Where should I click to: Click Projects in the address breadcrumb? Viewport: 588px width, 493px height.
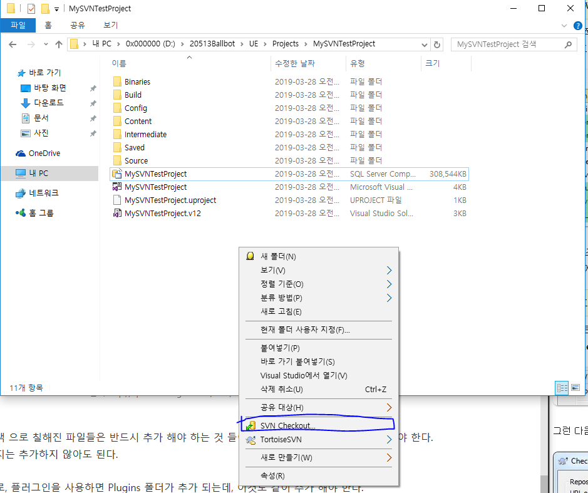pos(286,44)
